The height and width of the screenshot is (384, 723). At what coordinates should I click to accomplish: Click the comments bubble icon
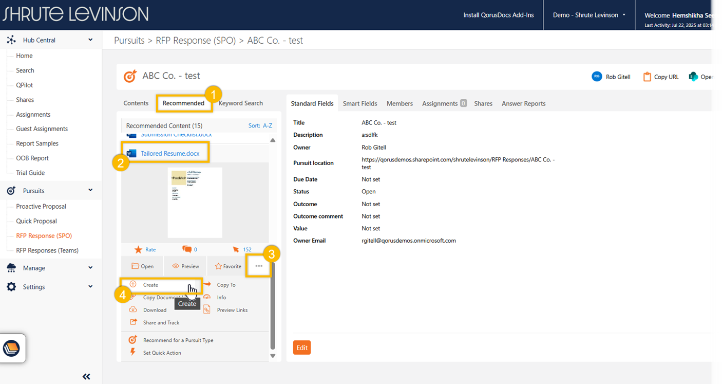tap(186, 249)
